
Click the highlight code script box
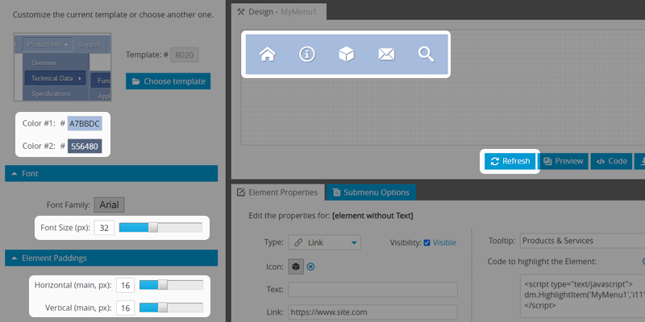tap(582, 295)
